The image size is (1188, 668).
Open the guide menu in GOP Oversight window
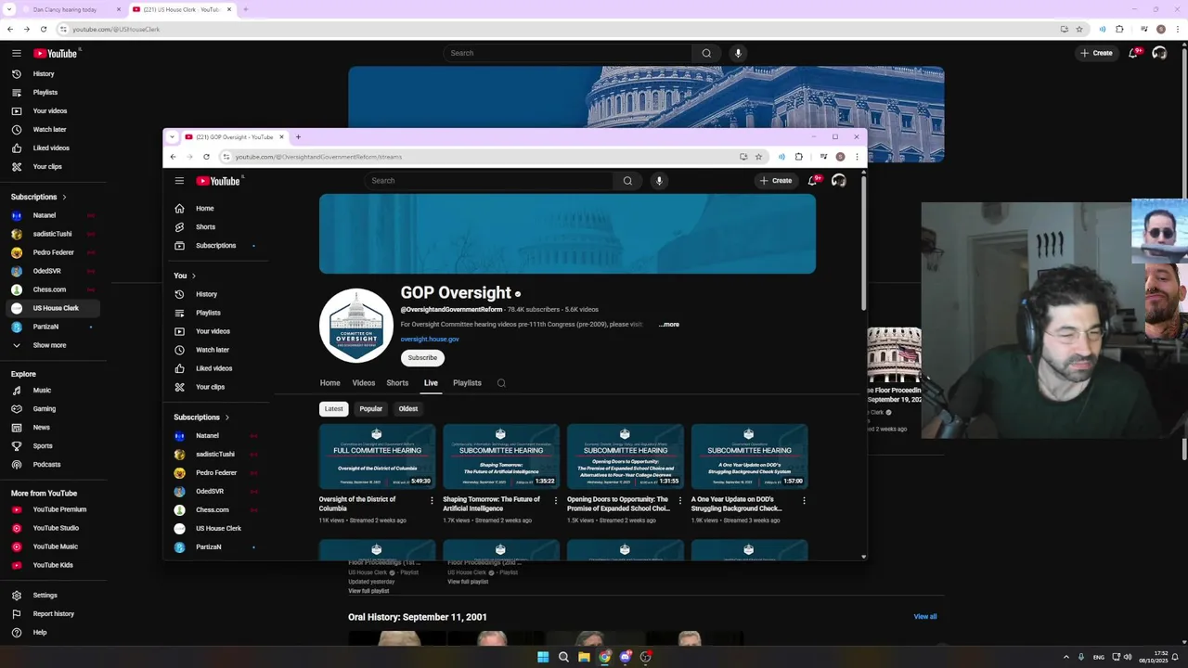[179, 181]
